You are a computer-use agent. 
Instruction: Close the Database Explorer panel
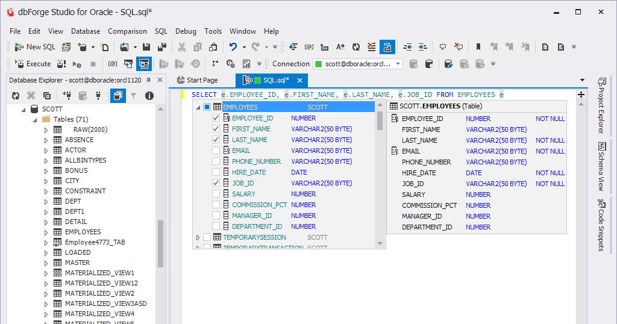pos(160,80)
